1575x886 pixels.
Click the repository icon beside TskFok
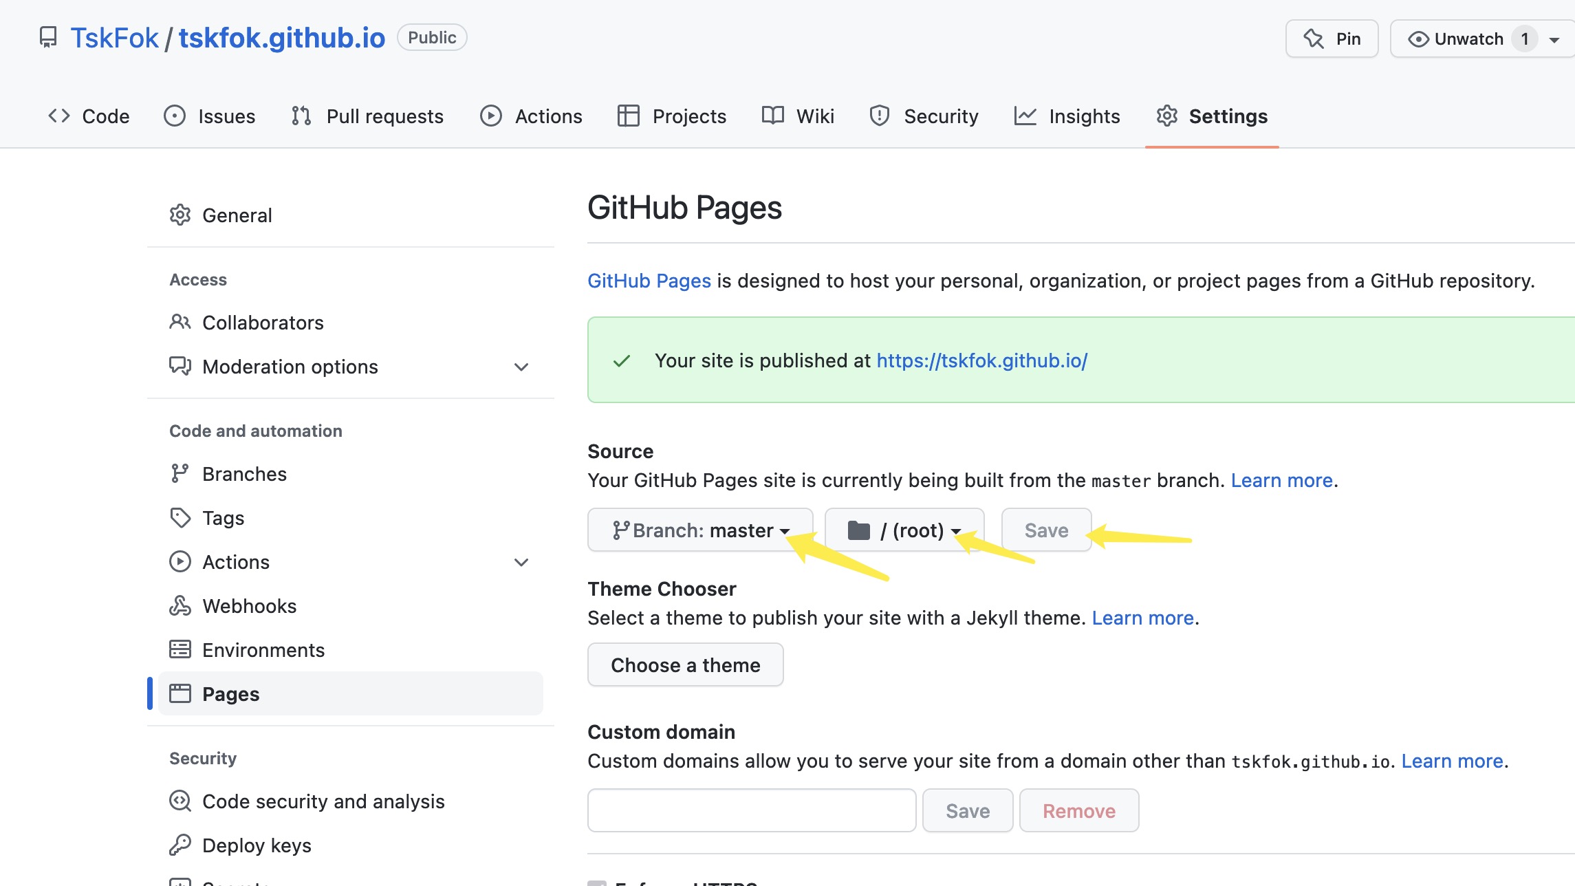(48, 38)
